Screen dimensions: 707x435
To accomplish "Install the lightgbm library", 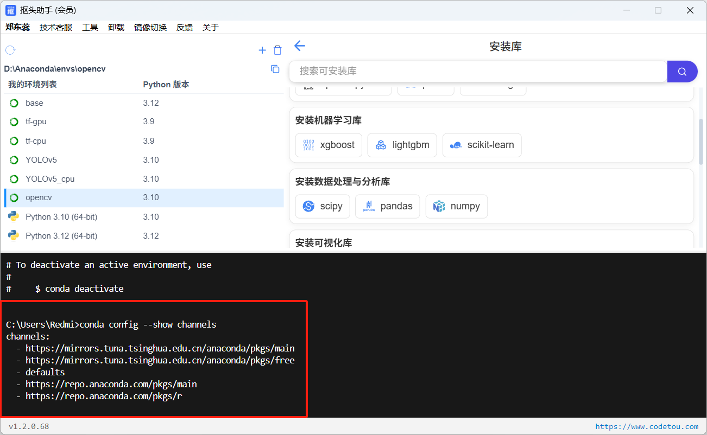I will (402, 145).
